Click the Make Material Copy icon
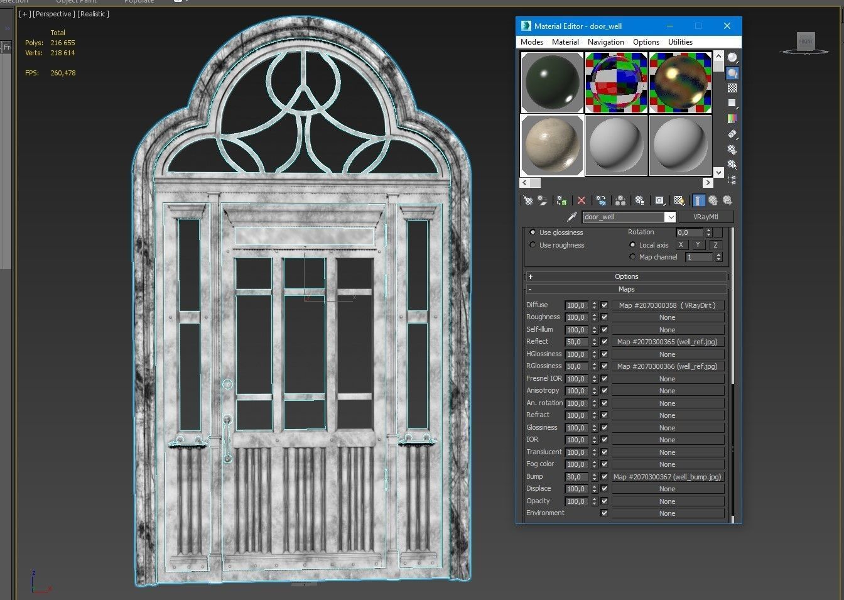Image resolution: width=844 pixels, height=600 pixels. tap(601, 200)
